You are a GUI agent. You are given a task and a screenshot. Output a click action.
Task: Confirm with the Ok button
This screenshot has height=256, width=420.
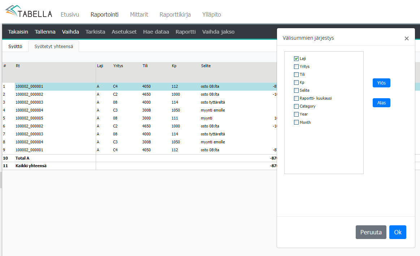coord(397,232)
